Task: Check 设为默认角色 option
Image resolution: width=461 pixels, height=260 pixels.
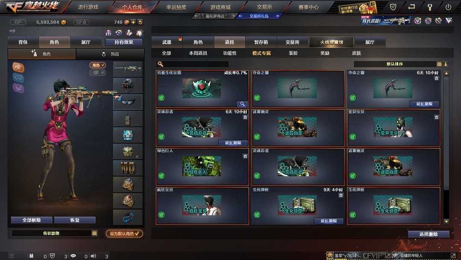Action: tap(124, 233)
